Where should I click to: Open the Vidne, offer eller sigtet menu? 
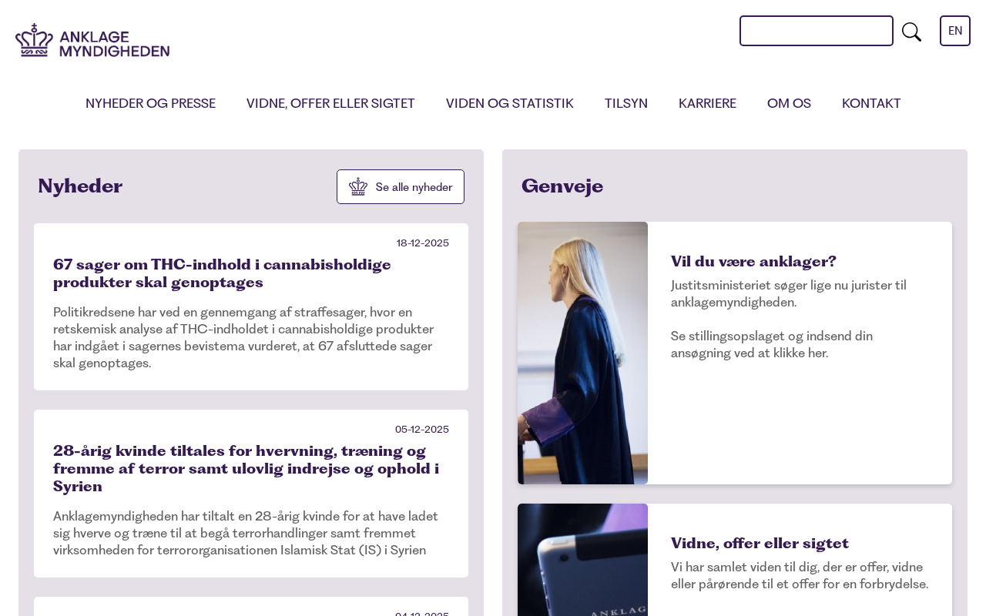[330, 103]
